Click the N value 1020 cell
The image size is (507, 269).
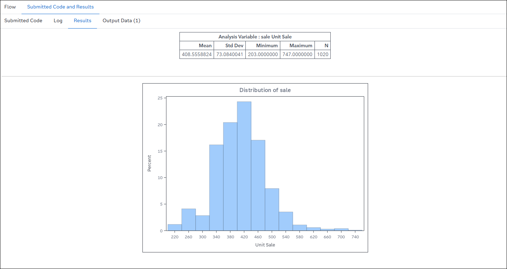[x=323, y=54]
